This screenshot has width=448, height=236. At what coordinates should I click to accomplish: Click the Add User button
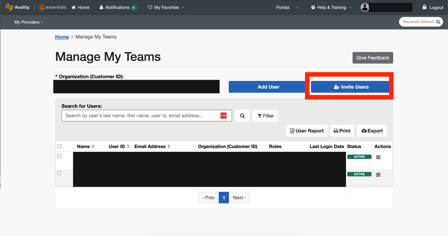(x=268, y=87)
